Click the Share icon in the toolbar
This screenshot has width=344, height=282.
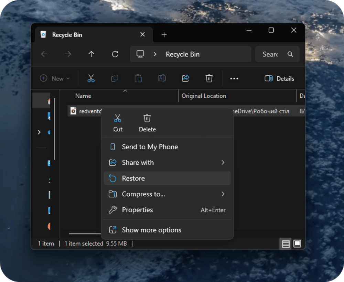click(185, 78)
